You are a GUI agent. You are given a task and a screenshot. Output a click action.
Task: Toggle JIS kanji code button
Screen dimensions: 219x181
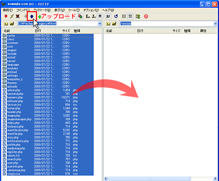pyautogui.click(x=94, y=17)
